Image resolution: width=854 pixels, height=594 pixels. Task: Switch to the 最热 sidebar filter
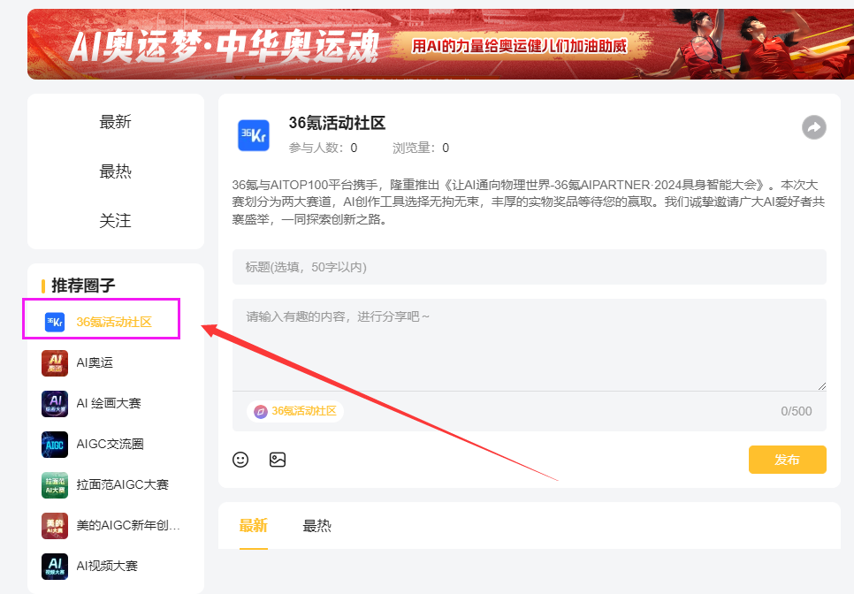116,171
